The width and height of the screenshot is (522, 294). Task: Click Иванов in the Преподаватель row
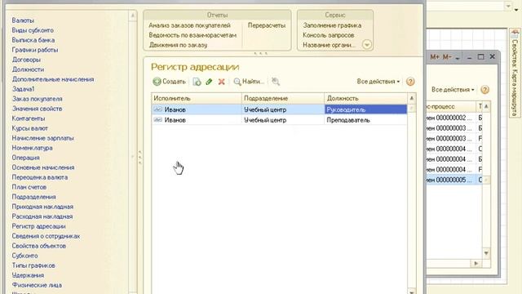coord(175,120)
